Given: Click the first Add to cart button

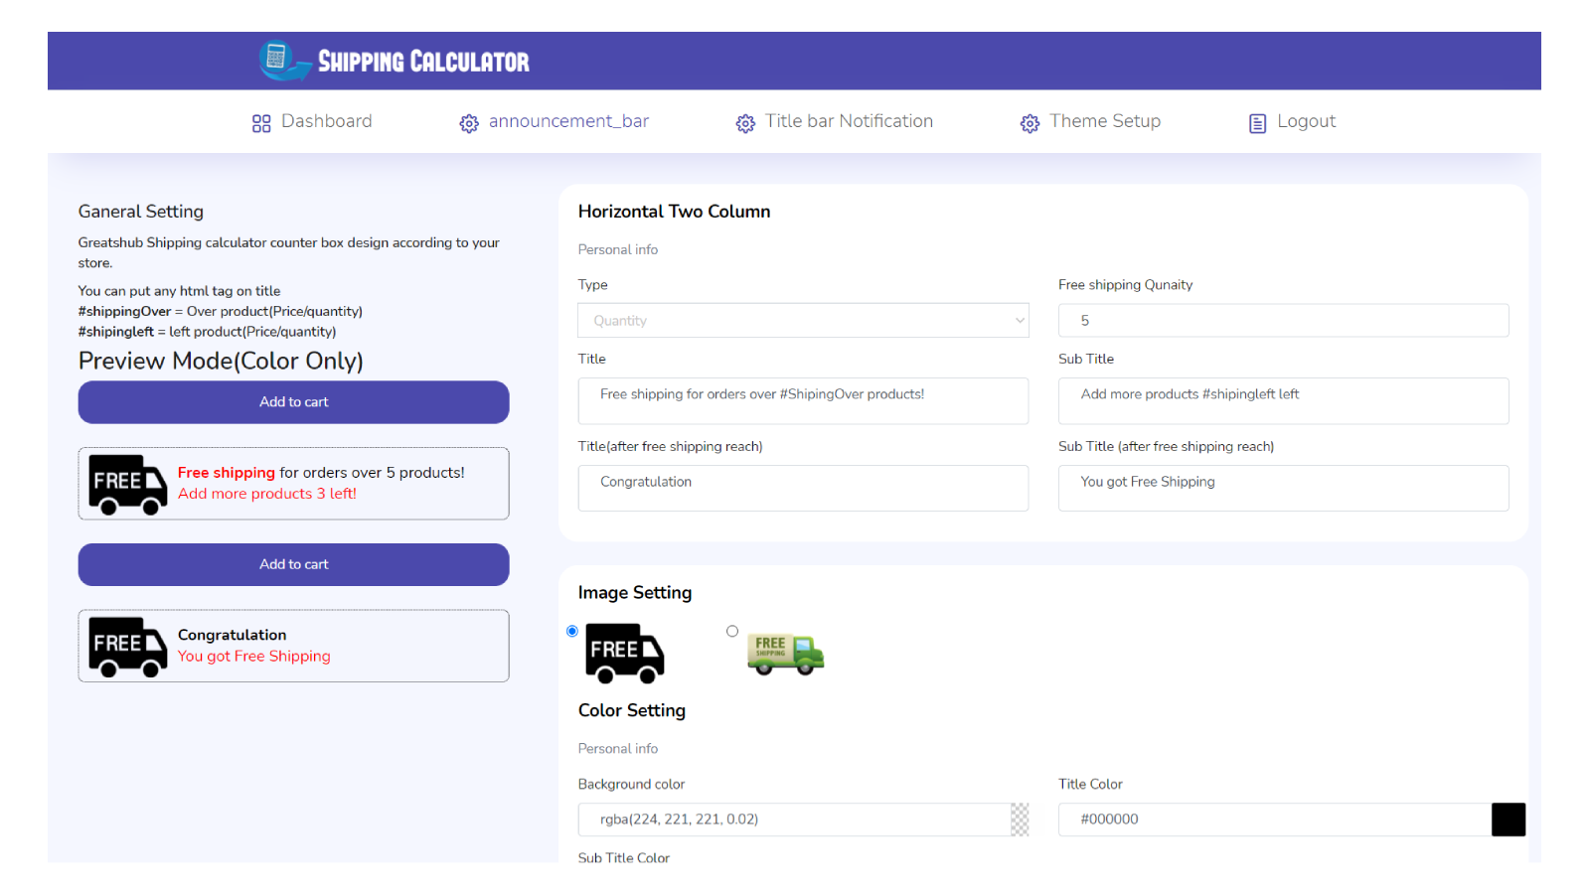Looking at the screenshot, I should point(294,402).
